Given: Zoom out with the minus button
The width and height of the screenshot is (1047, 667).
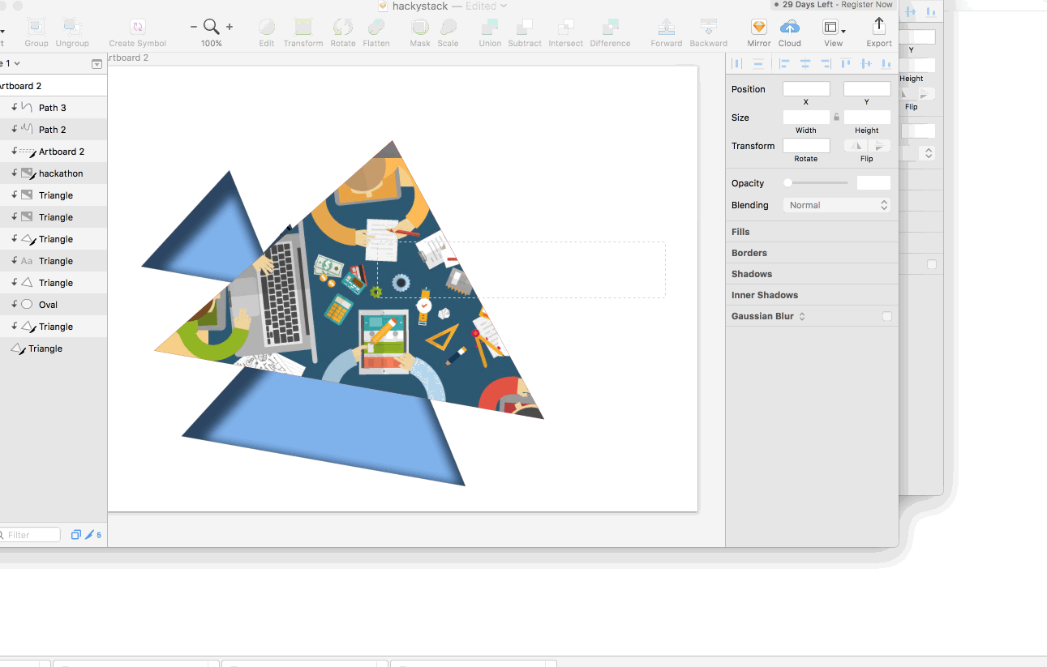Looking at the screenshot, I should [x=194, y=27].
